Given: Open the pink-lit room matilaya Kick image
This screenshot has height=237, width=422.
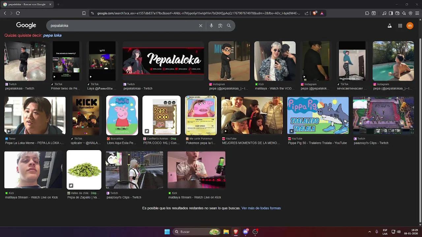Looking at the screenshot, I should click(x=196, y=170).
